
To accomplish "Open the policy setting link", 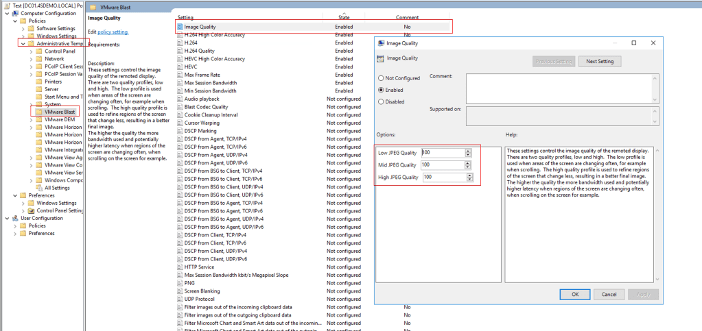I will pyautogui.click(x=113, y=32).
